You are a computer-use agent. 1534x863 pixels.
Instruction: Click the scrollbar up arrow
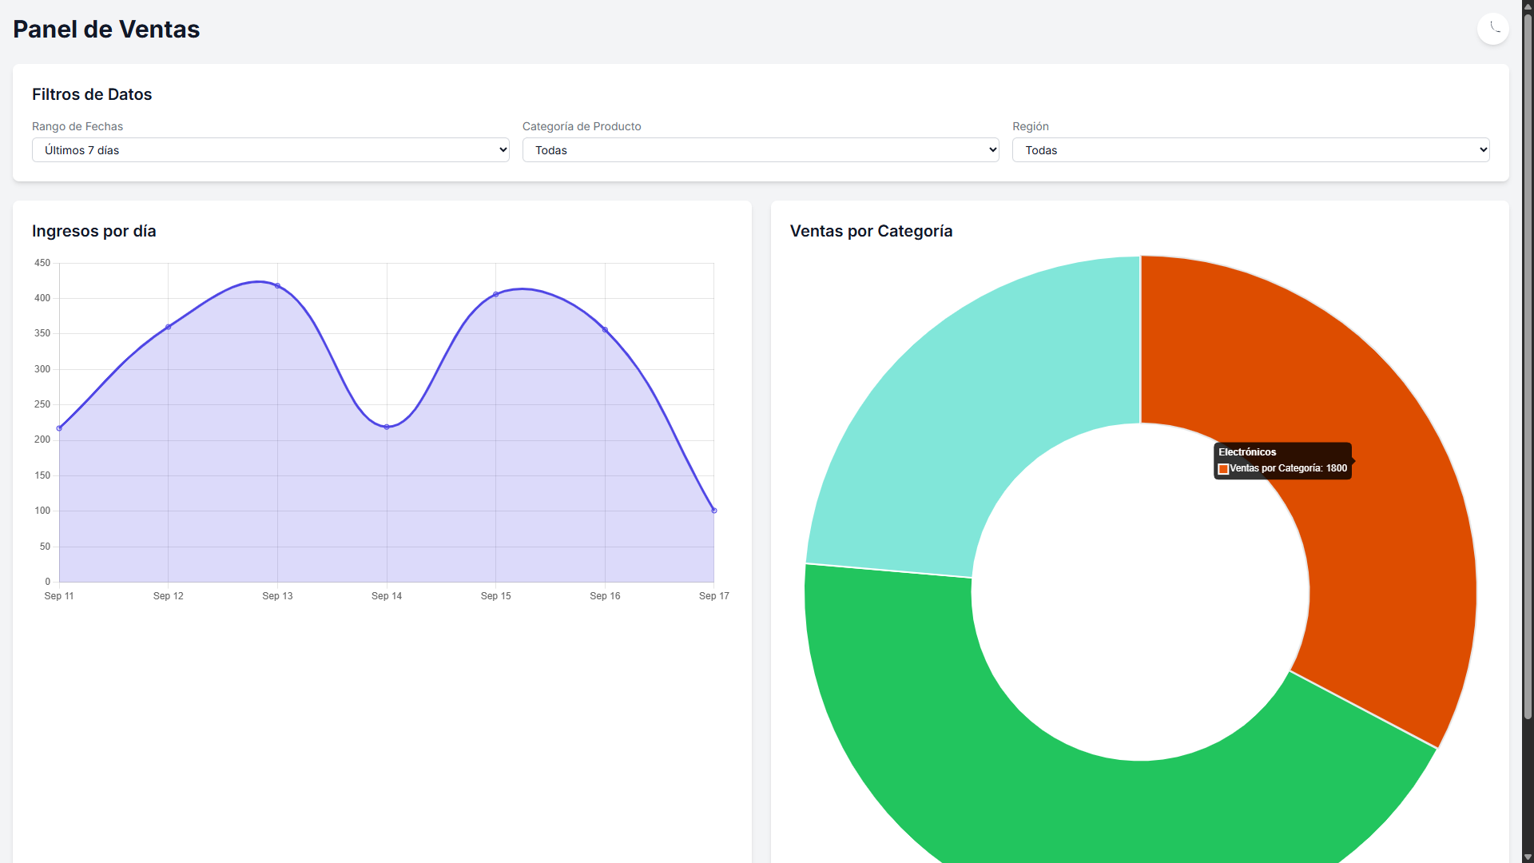click(1528, 6)
